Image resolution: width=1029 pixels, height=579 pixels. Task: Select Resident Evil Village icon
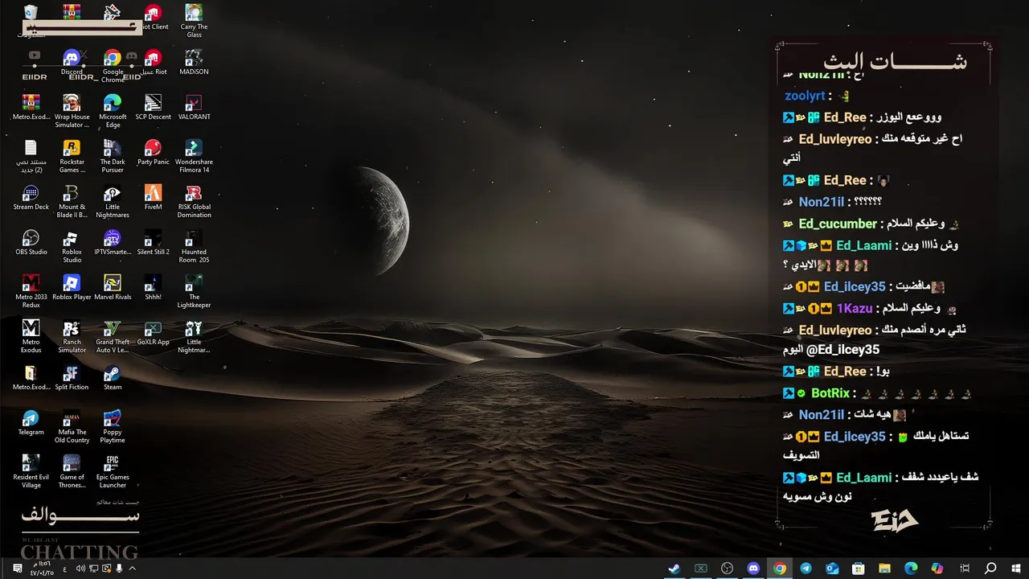click(31, 471)
